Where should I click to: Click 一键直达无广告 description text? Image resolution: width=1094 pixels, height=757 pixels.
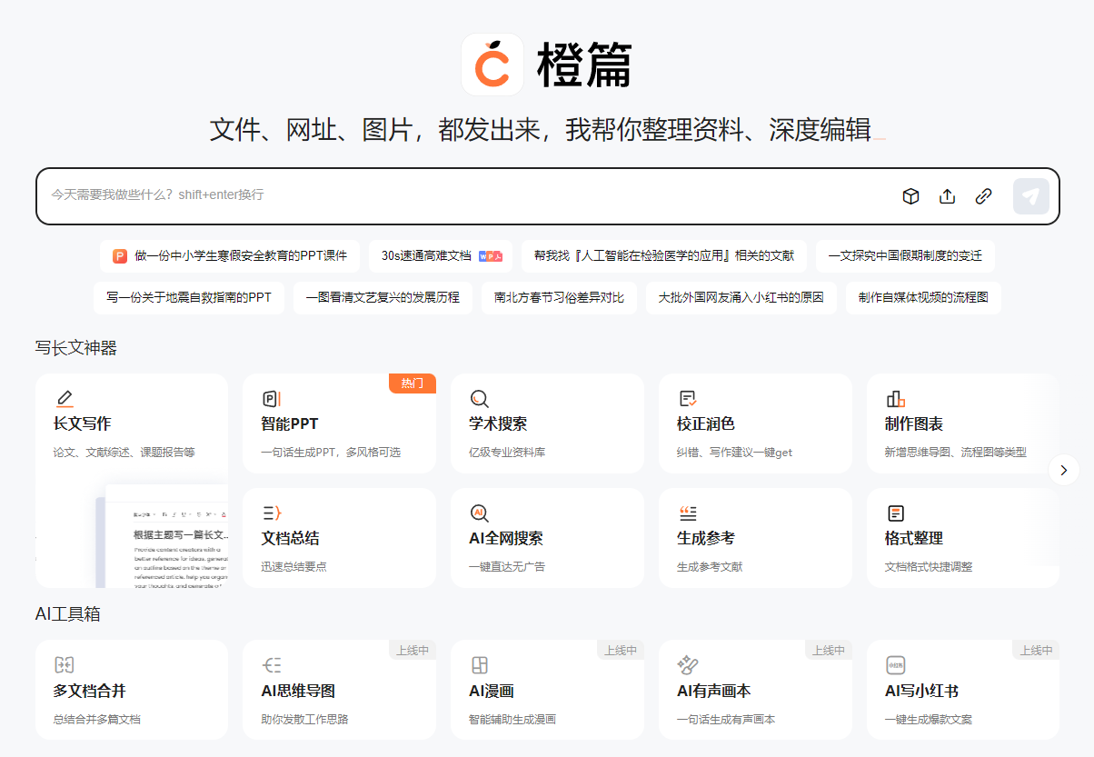tap(507, 566)
